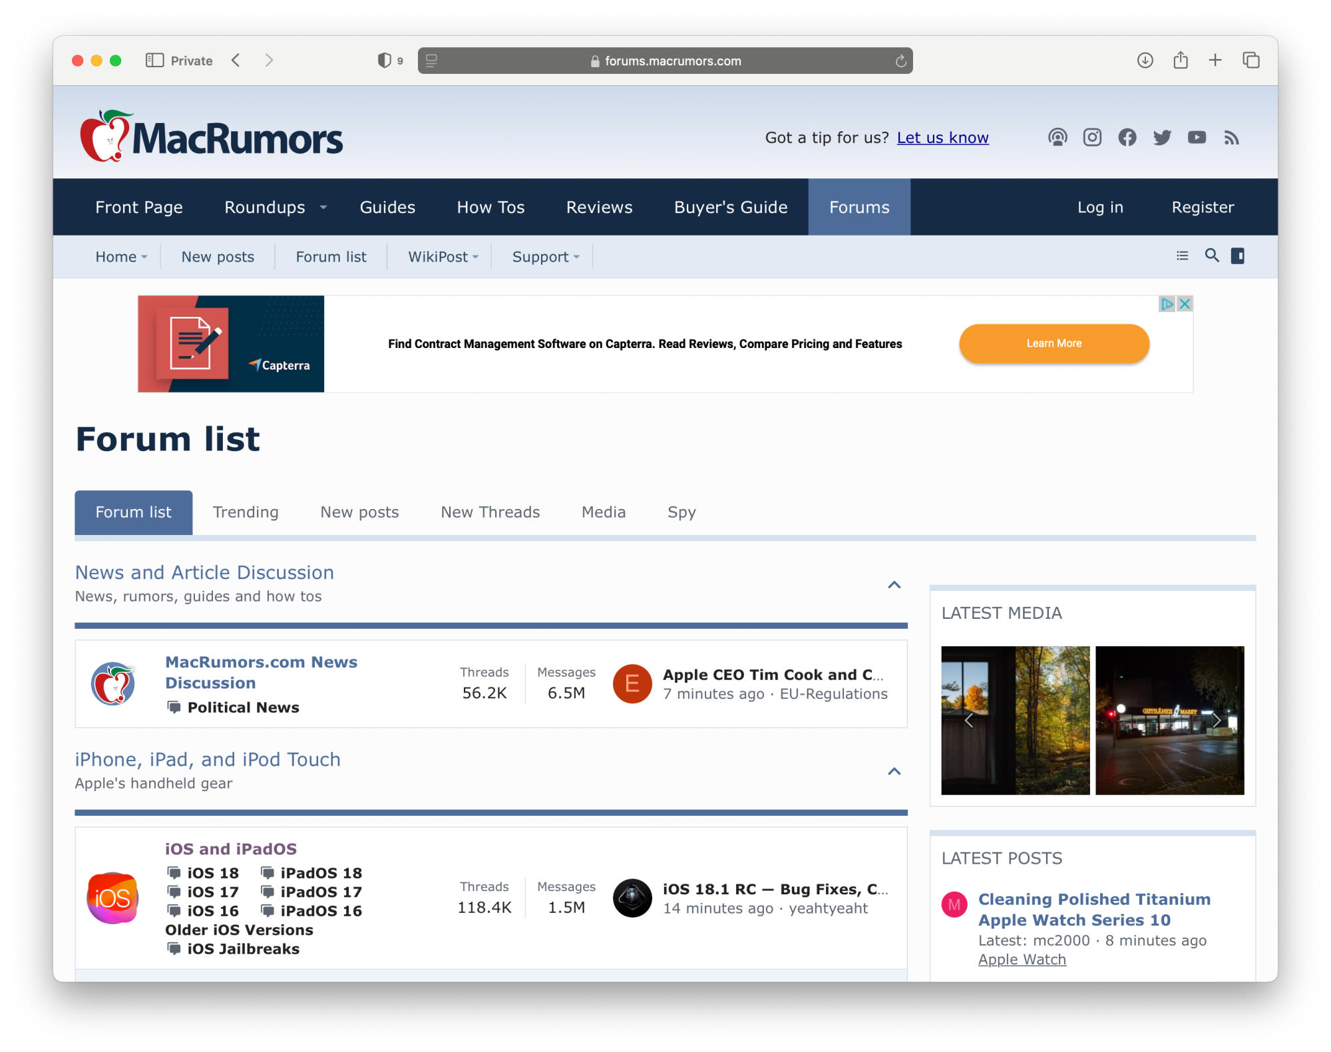Screen dimensions: 1331x1052
Task: Open the Safari share menu
Action: point(1181,61)
